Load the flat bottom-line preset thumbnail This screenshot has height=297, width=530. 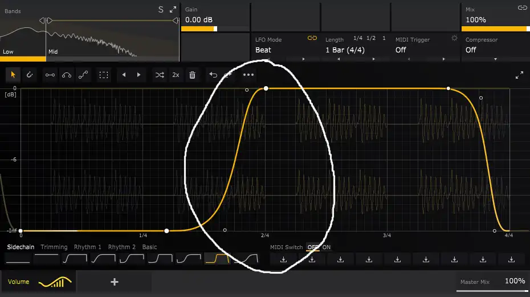18,259
